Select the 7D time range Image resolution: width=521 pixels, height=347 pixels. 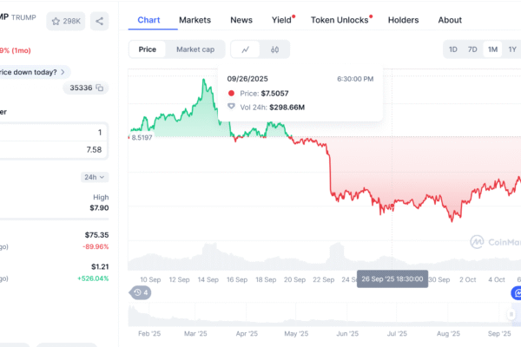[x=472, y=49]
